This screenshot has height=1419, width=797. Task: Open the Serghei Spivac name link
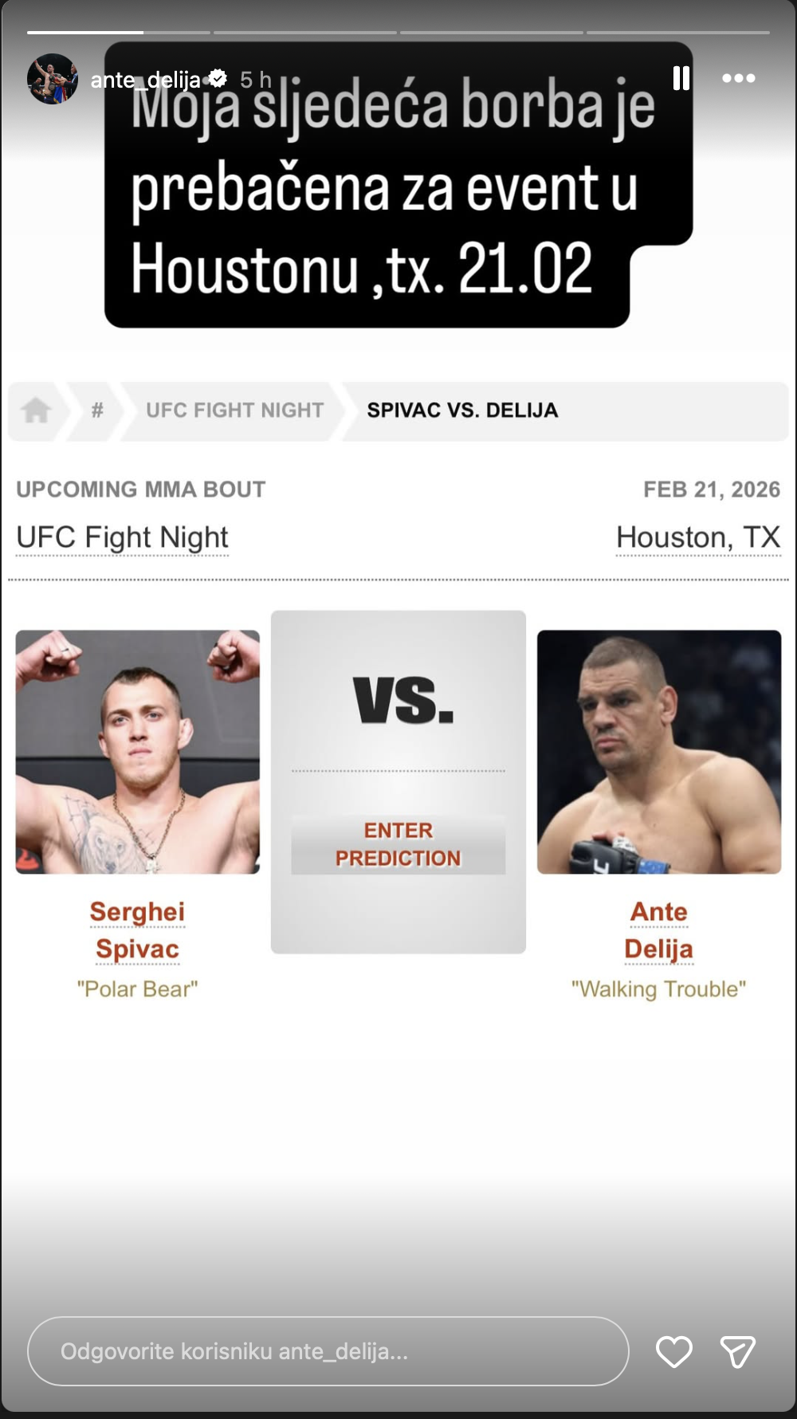point(137,930)
